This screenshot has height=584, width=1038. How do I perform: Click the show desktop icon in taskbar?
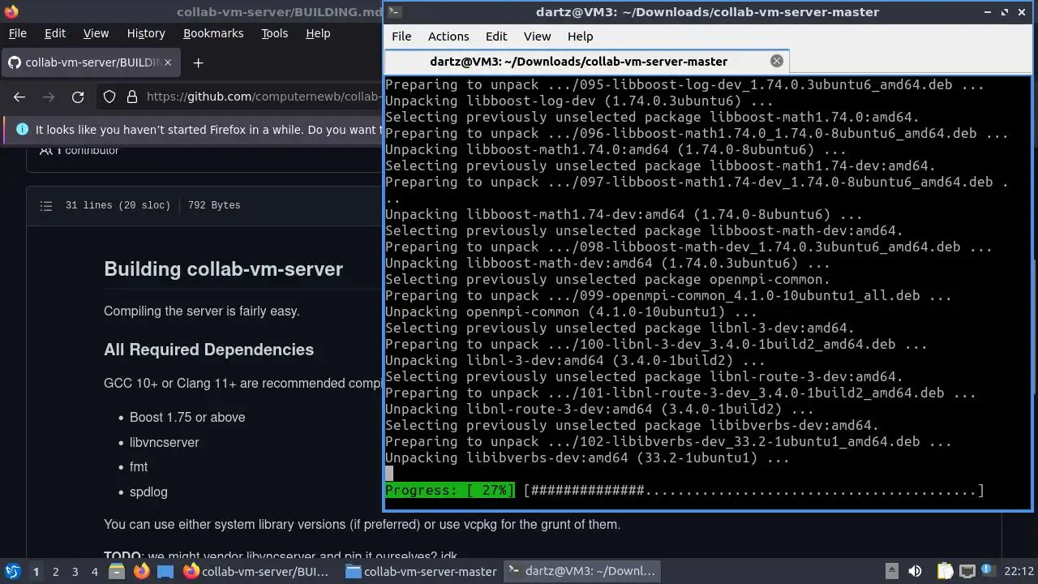[165, 572]
